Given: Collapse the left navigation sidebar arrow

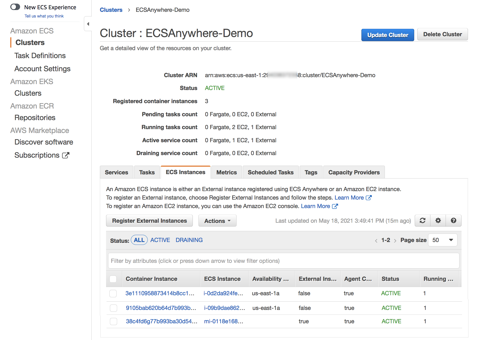Looking at the screenshot, I should tap(88, 24).
